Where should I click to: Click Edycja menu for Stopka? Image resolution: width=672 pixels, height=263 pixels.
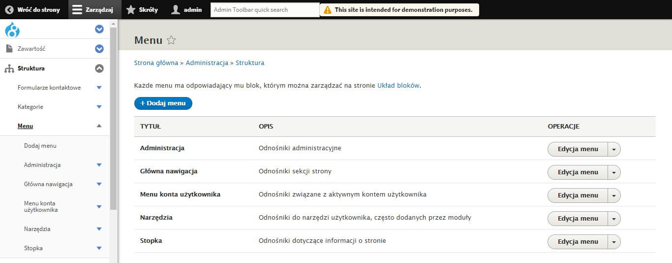(578, 242)
